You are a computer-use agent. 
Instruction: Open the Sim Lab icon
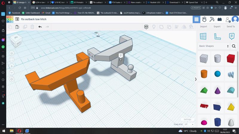204,19
